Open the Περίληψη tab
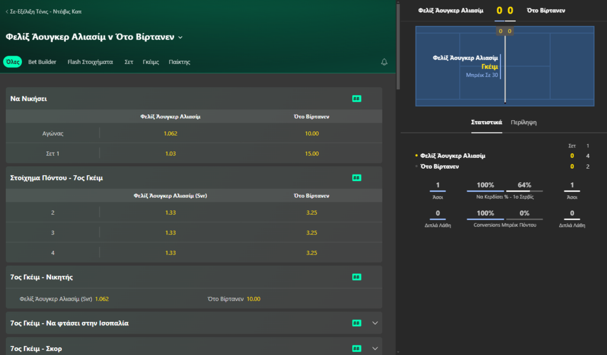This screenshot has height=355, width=607. click(x=523, y=122)
